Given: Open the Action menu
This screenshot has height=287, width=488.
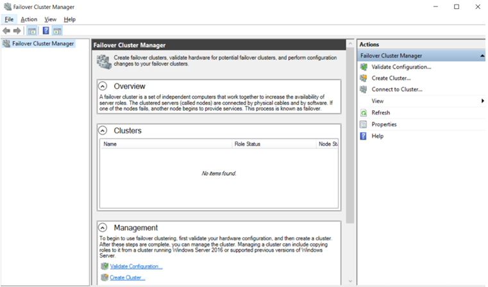Looking at the screenshot, I should (x=29, y=19).
